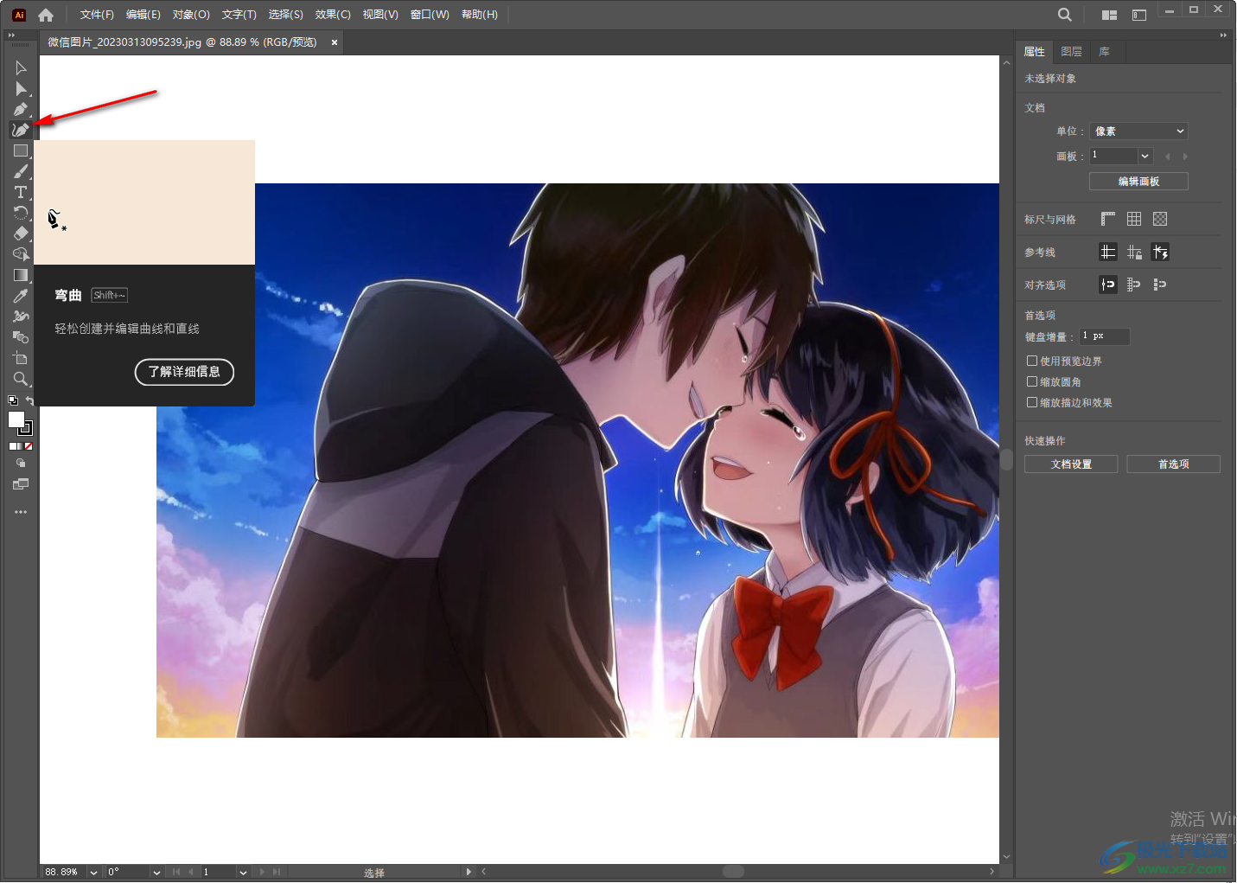Close the document tab with x
The height and width of the screenshot is (883, 1237).
coord(335,42)
